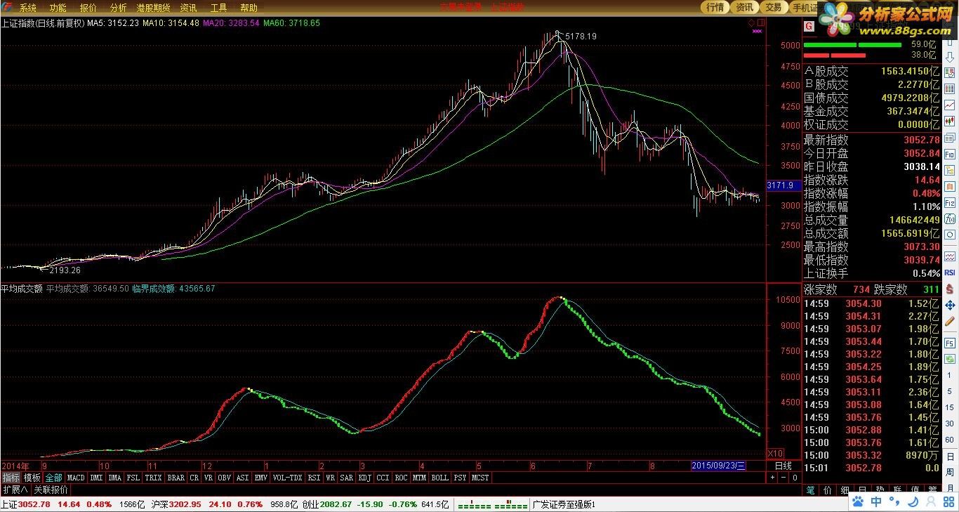959x512 pixels.
Task: Expand the 扩展 panel
Action: tap(15, 490)
